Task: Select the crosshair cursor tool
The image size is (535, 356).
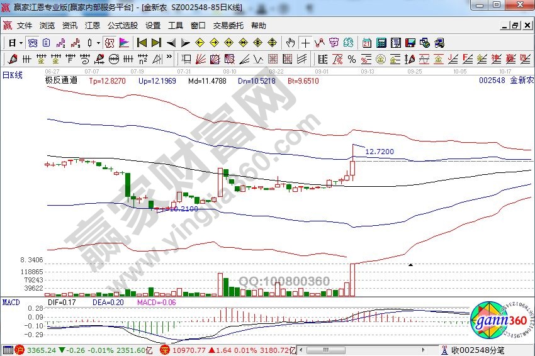Action: point(305,43)
